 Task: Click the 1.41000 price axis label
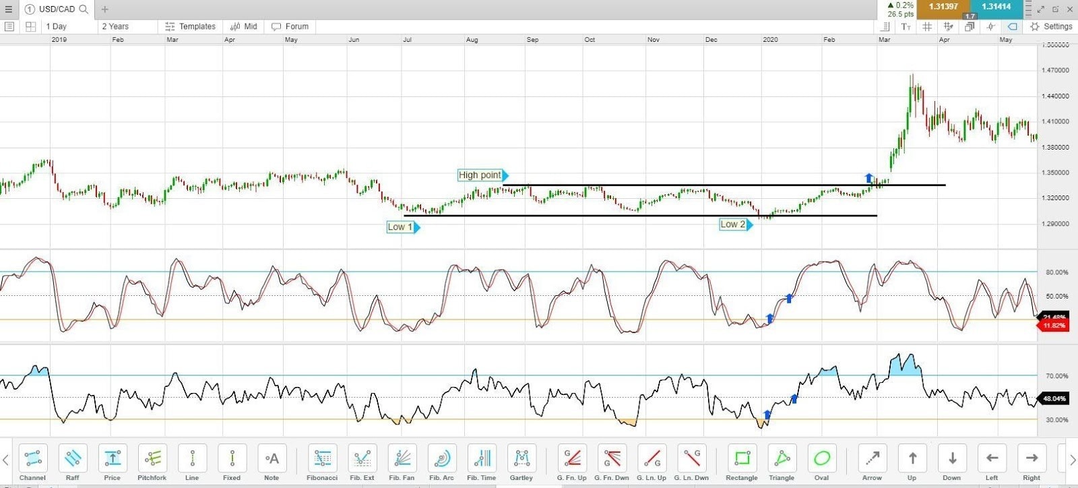point(1055,121)
